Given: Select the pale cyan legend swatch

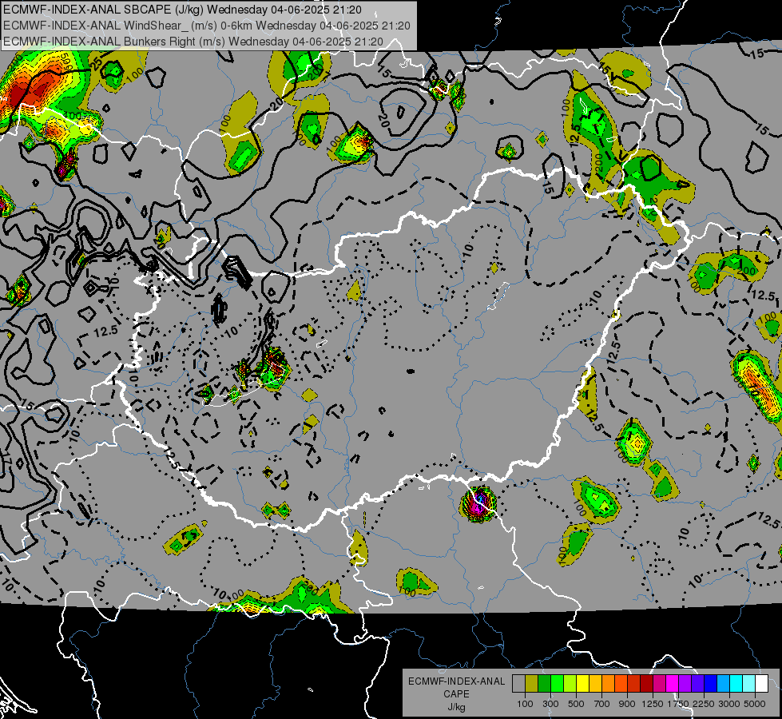Looking at the screenshot, I should coord(748,684).
